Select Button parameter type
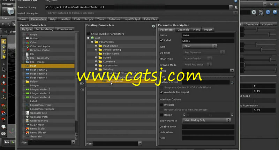The image size is (279, 150). coord(34,38)
